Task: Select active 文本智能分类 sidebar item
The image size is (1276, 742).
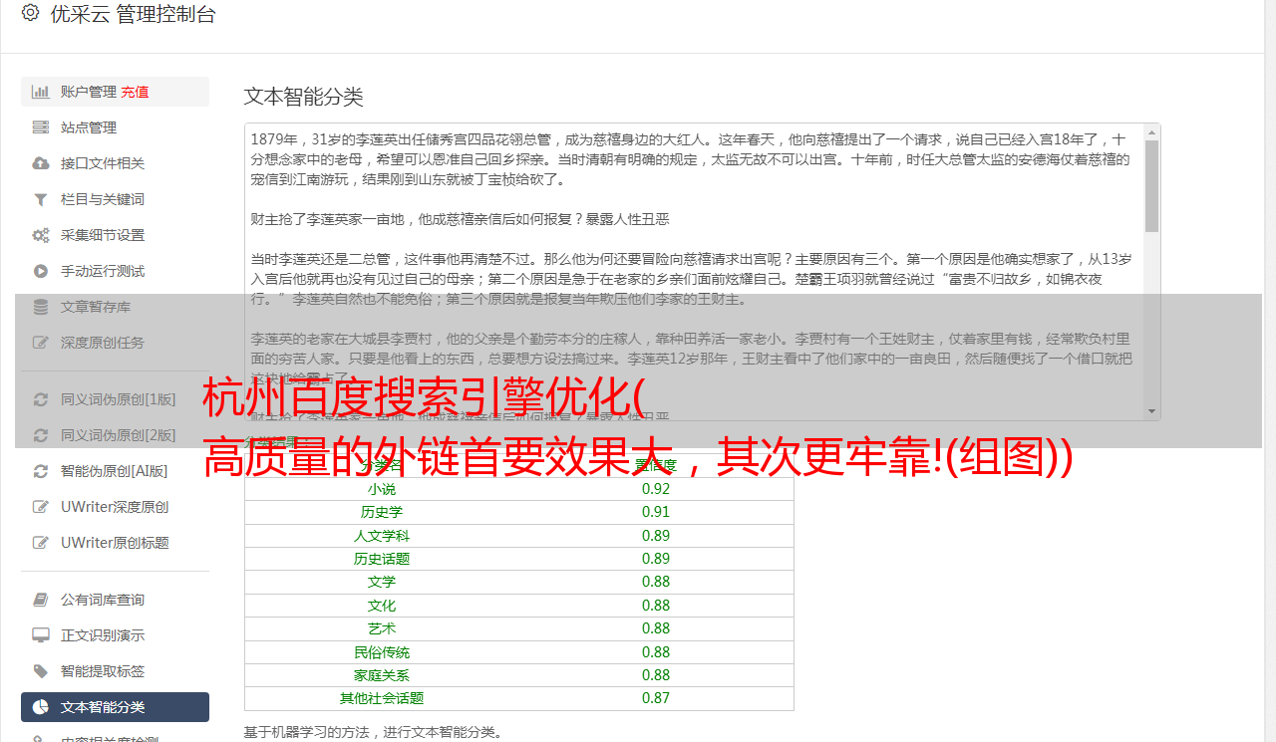Action: coord(115,707)
